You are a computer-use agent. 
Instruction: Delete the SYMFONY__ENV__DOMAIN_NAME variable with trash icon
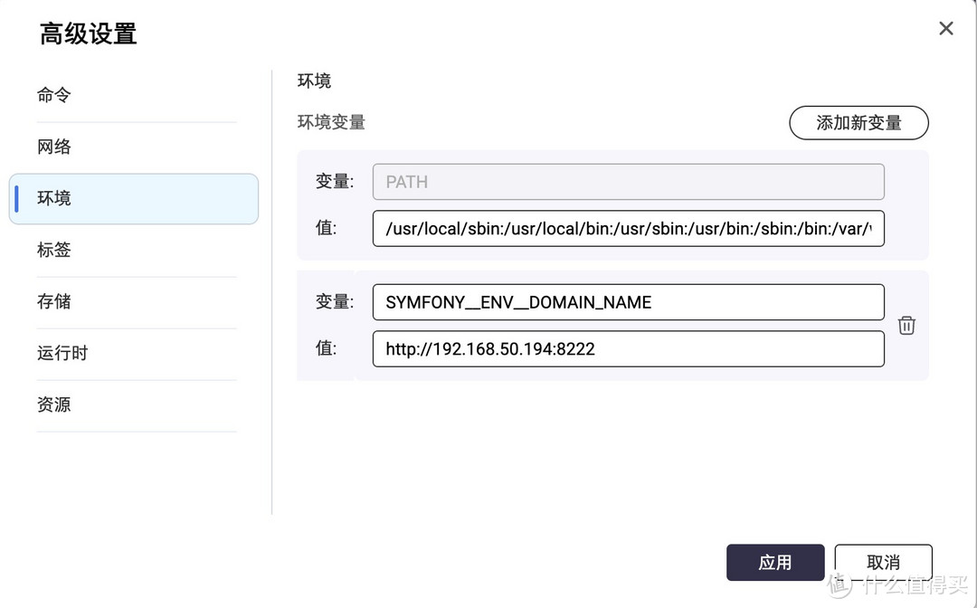click(x=906, y=326)
